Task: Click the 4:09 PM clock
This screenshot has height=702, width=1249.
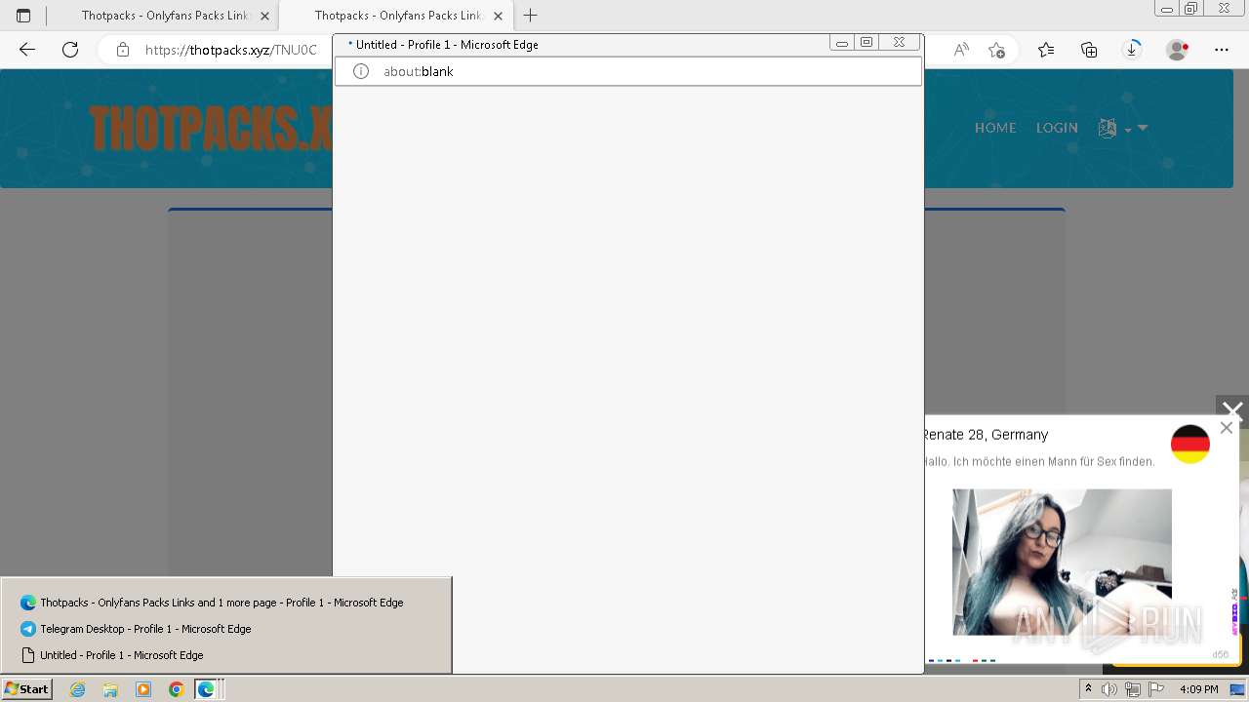Action: click(x=1199, y=689)
